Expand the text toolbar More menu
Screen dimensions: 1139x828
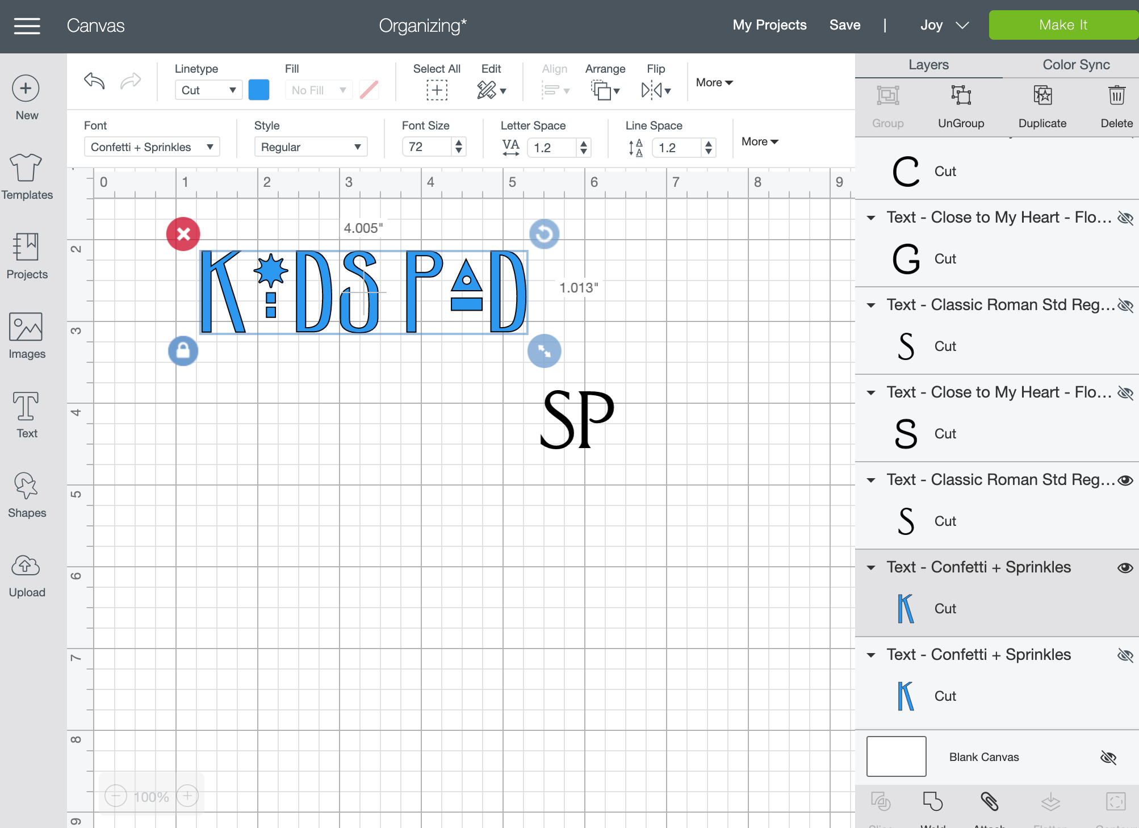pos(760,141)
